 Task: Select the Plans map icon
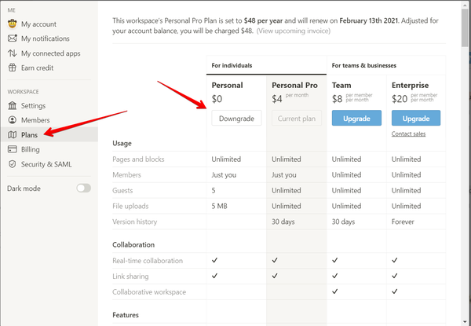coord(12,134)
